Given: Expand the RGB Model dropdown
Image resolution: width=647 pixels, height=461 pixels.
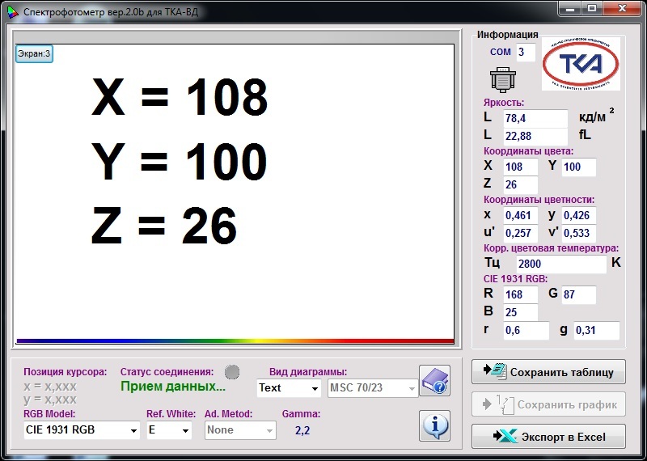Looking at the screenshot, I should pos(82,430).
